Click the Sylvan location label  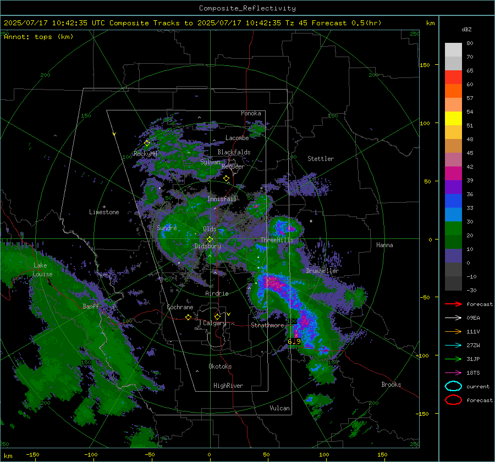click(210, 162)
